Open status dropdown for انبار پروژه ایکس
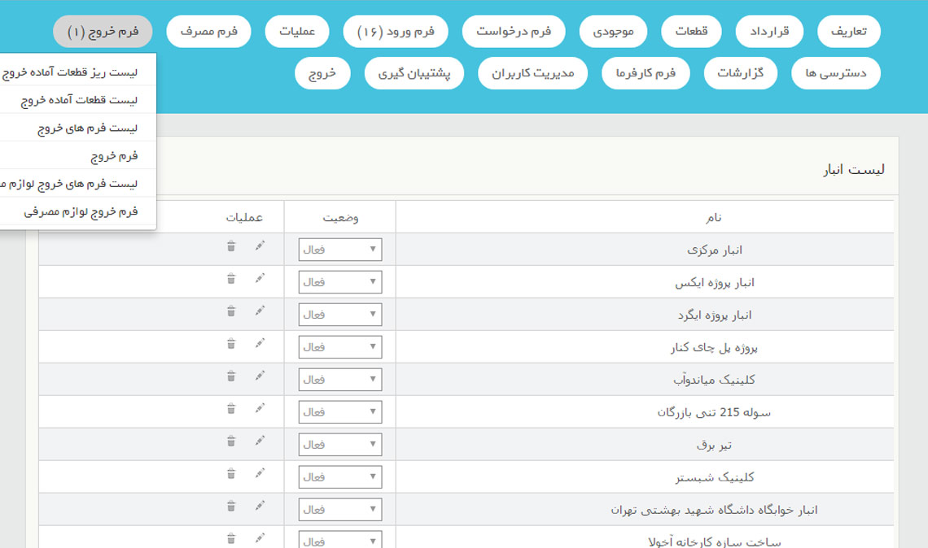Image resolution: width=928 pixels, height=548 pixels. click(x=340, y=282)
